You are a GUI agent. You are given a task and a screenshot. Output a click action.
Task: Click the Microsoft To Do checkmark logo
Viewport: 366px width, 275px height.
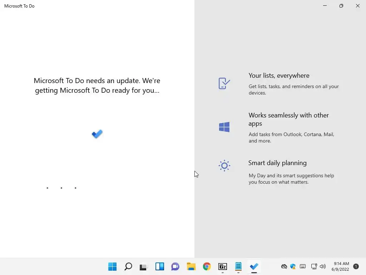coord(97,134)
